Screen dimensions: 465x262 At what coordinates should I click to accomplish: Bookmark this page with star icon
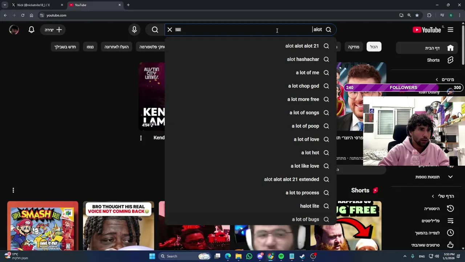tap(417, 15)
